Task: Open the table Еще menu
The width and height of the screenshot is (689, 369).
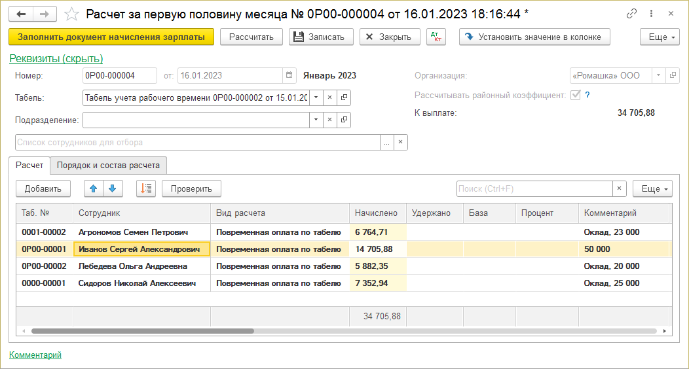Action: point(652,188)
